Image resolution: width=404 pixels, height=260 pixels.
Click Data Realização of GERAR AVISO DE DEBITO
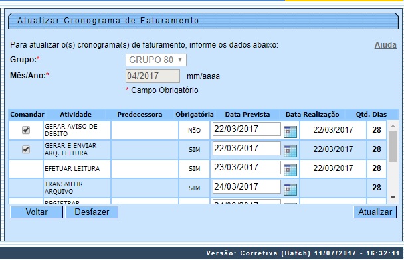333,130
